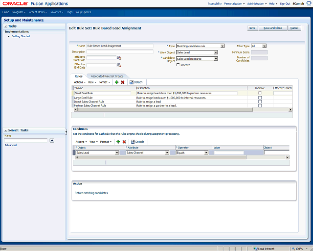Screen dimensions: 313x251
Task: Detach the Conditions table
Action: (137, 142)
